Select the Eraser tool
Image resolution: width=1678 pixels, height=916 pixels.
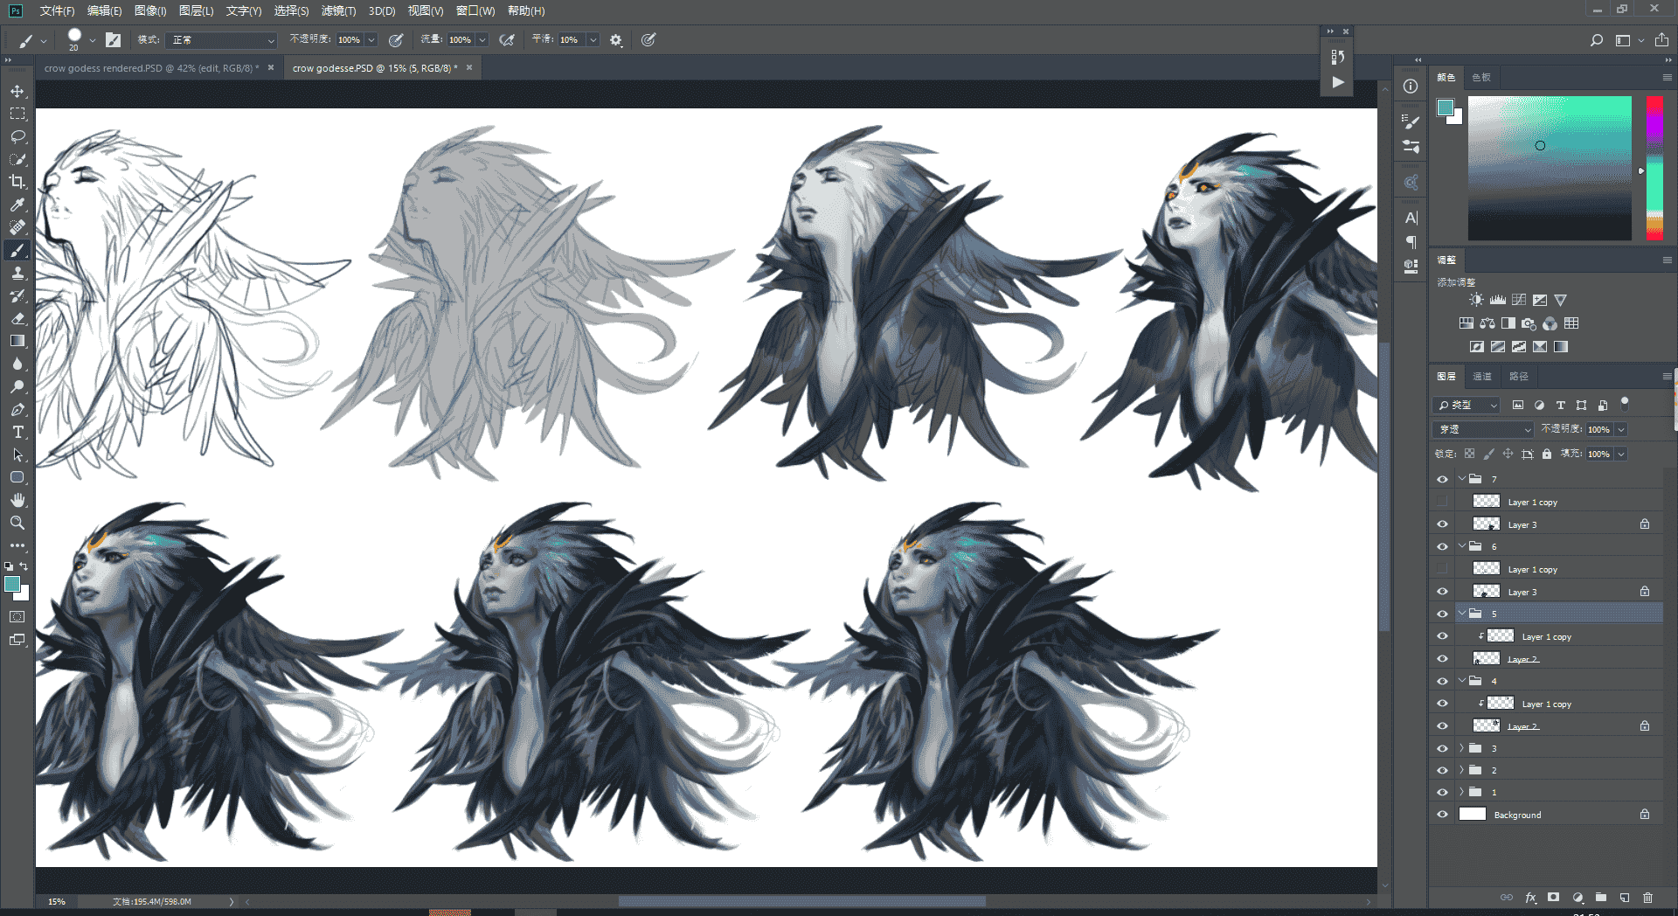[17, 318]
